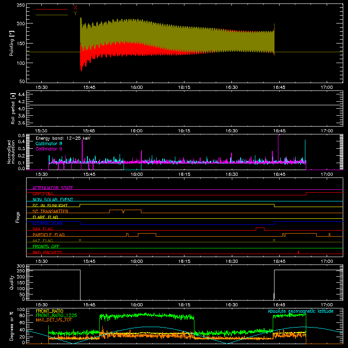Click the red BAD_PACKETS spike marker
The height and width of the screenshot is (348, 348).
(x=298, y=252)
